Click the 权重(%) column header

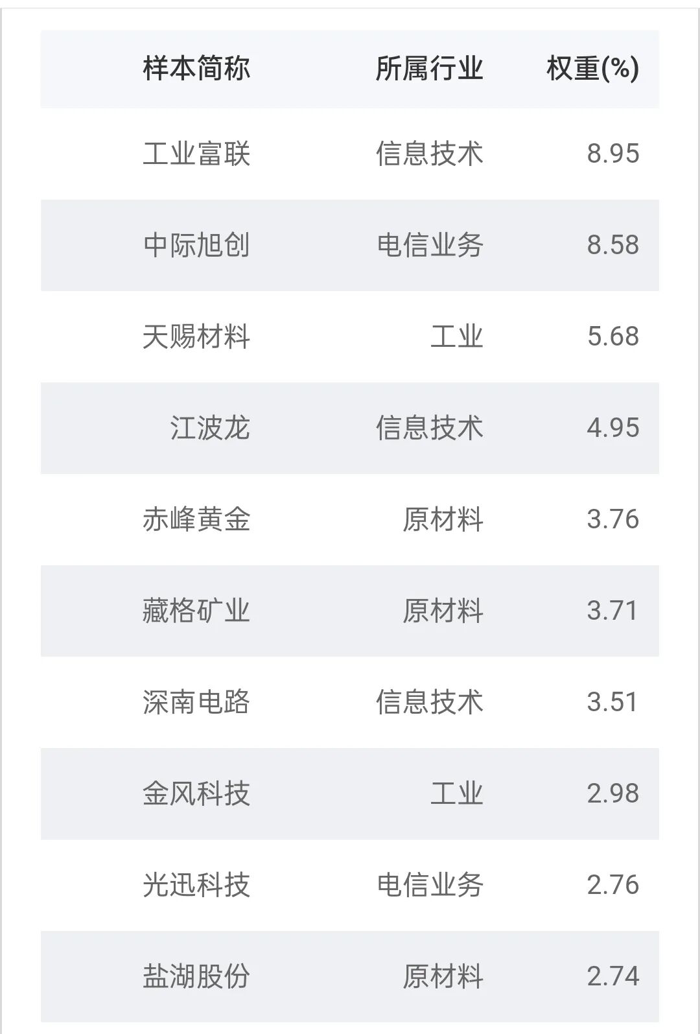(592, 68)
